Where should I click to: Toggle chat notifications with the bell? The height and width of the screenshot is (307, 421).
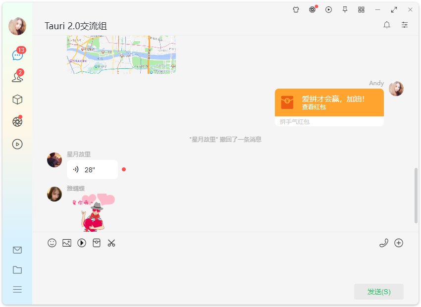[x=387, y=24]
